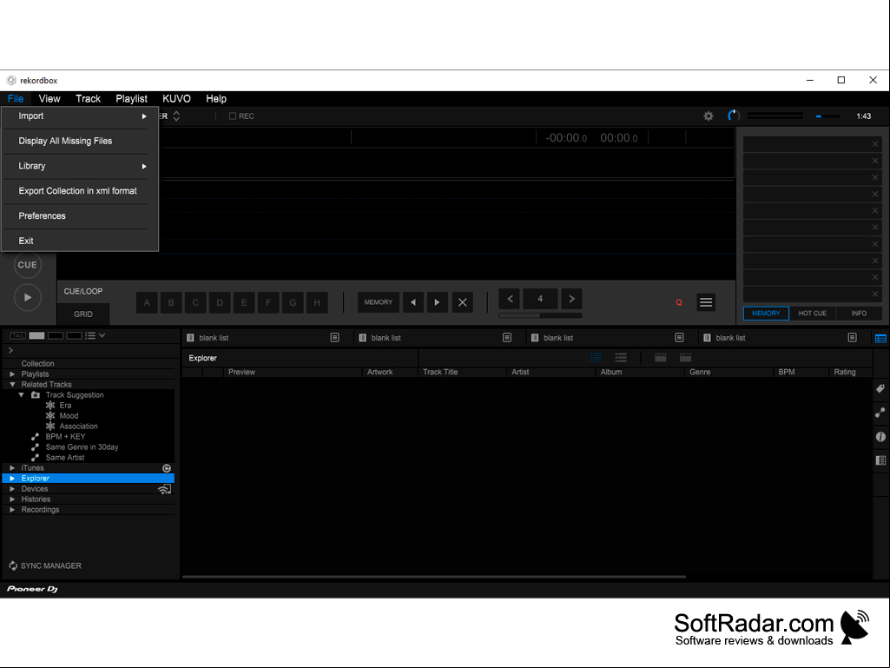
Task: Open the chevron dropdown beside list icon
Action: pyautogui.click(x=102, y=335)
